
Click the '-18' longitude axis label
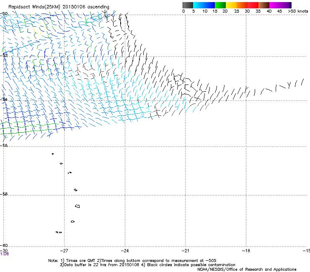246,251
